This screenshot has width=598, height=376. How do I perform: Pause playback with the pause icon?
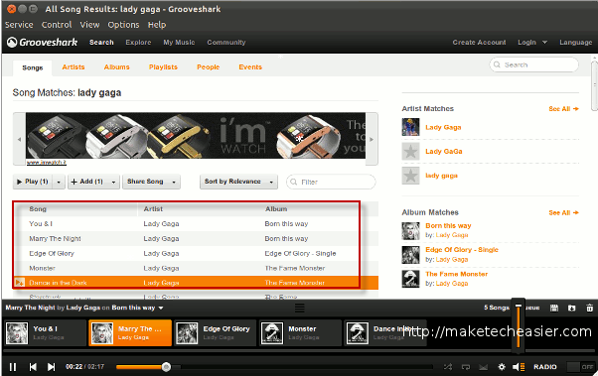click(13, 367)
